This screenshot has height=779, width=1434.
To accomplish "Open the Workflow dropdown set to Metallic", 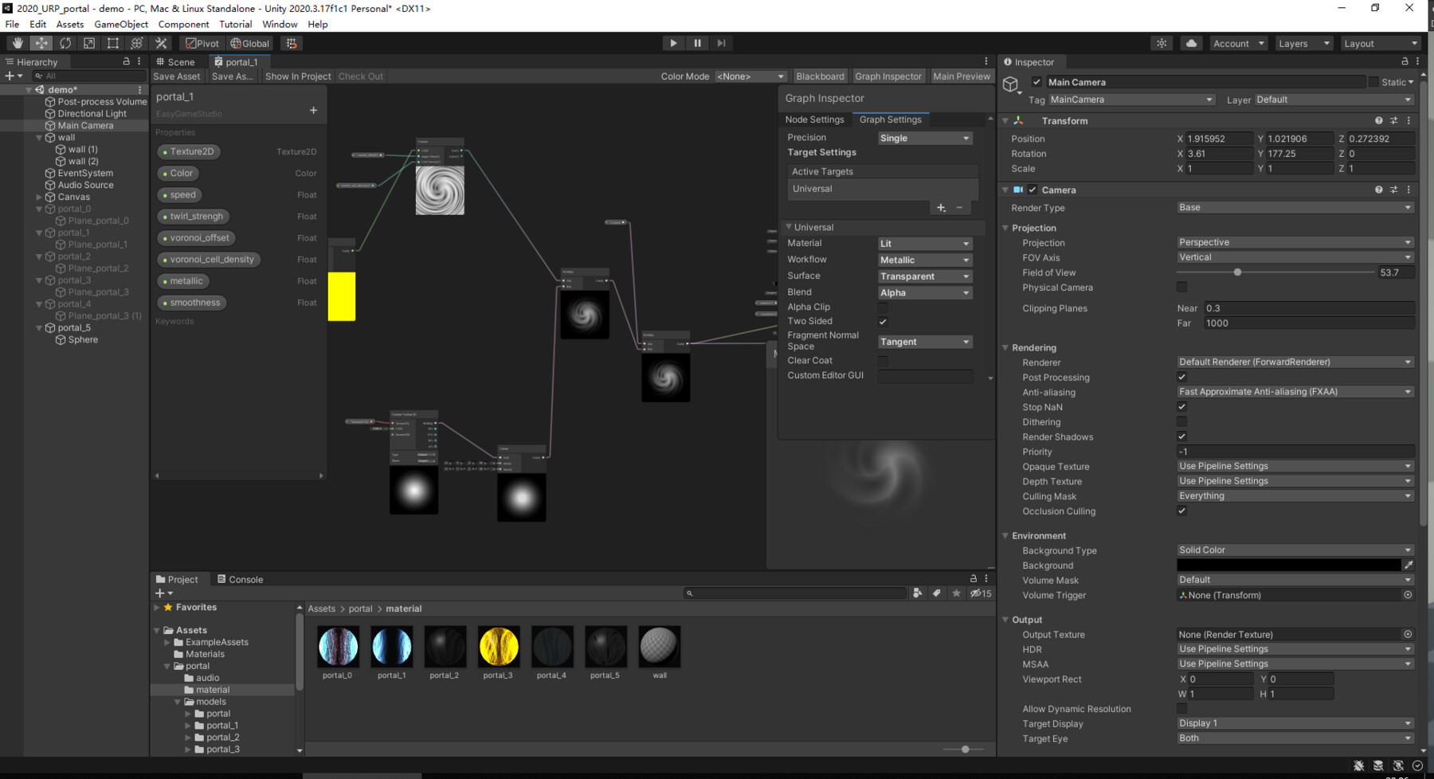I will (924, 259).
